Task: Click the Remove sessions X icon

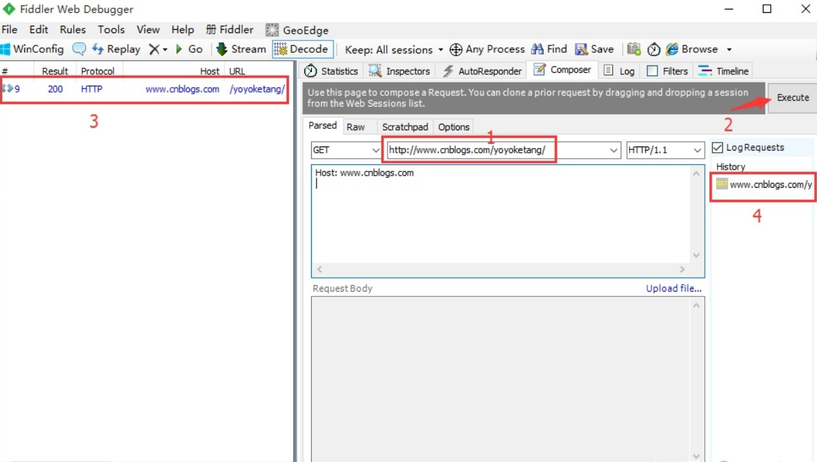Action: click(154, 49)
